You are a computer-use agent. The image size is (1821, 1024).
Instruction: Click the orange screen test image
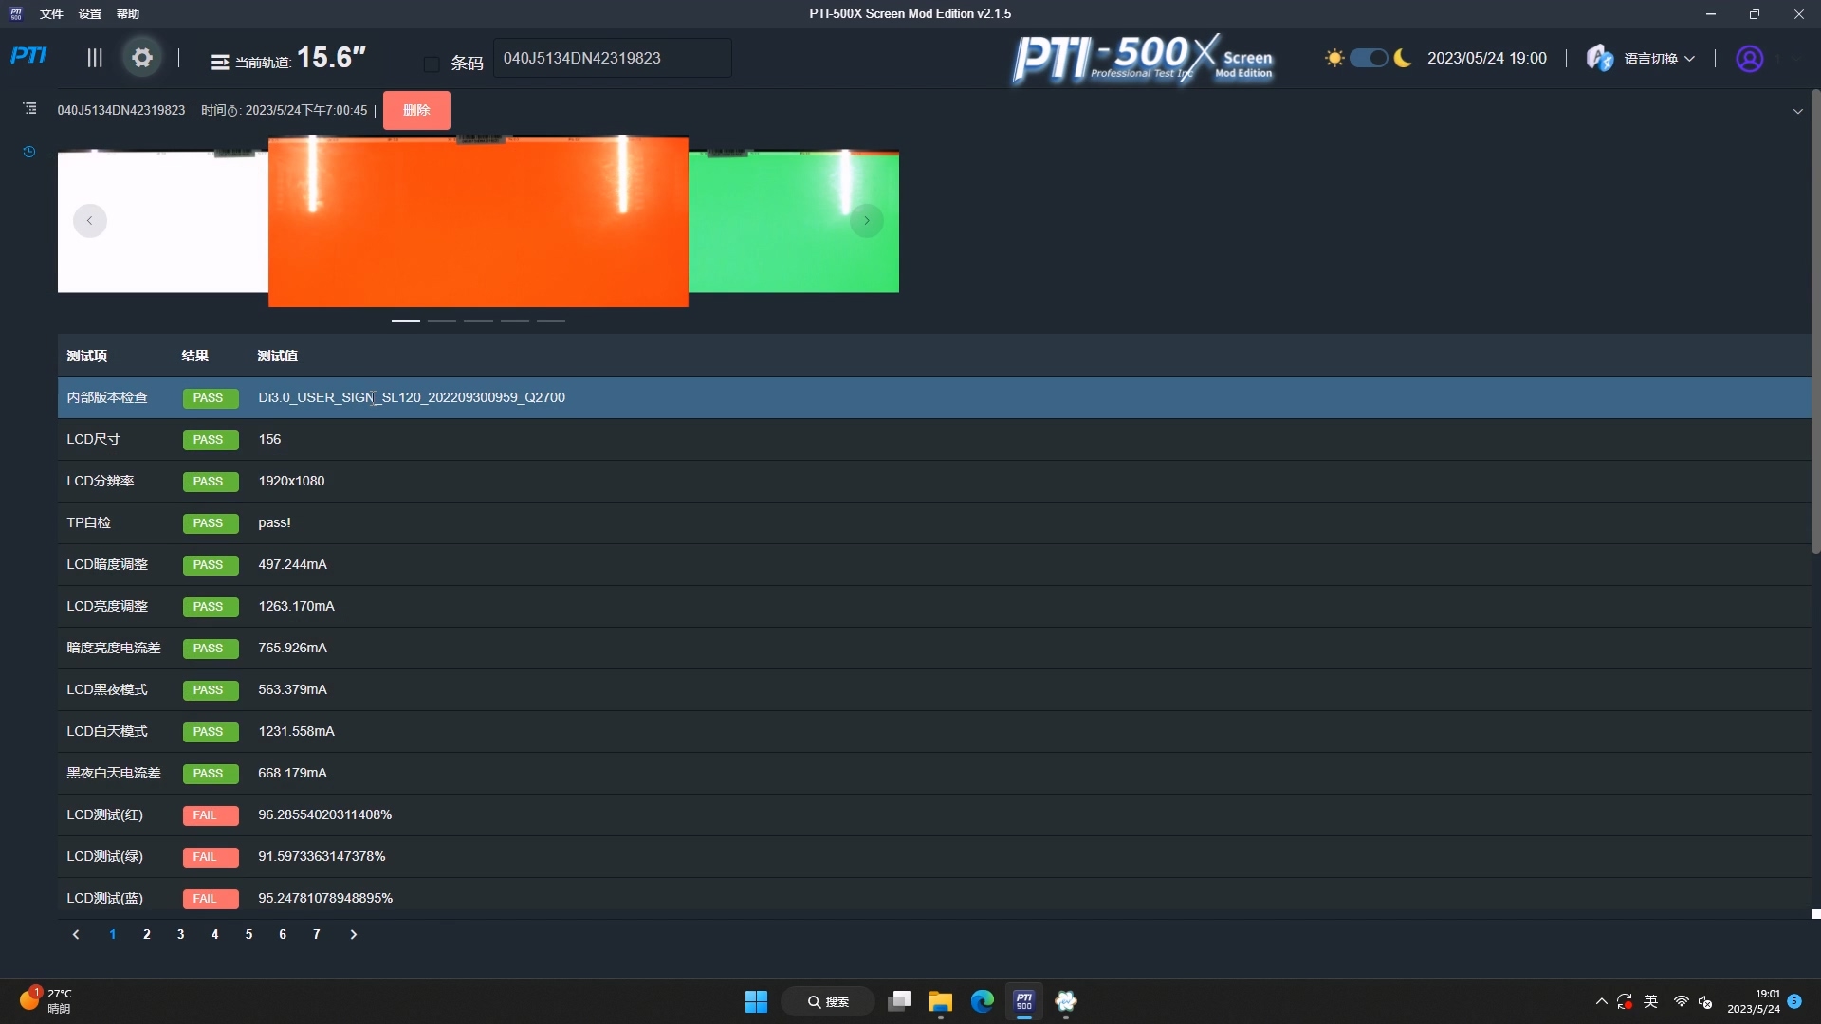click(x=478, y=223)
